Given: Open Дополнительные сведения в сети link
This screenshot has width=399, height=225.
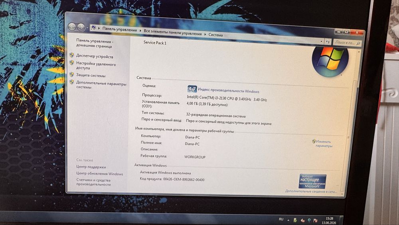Looking at the screenshot, I should (311, 191).
